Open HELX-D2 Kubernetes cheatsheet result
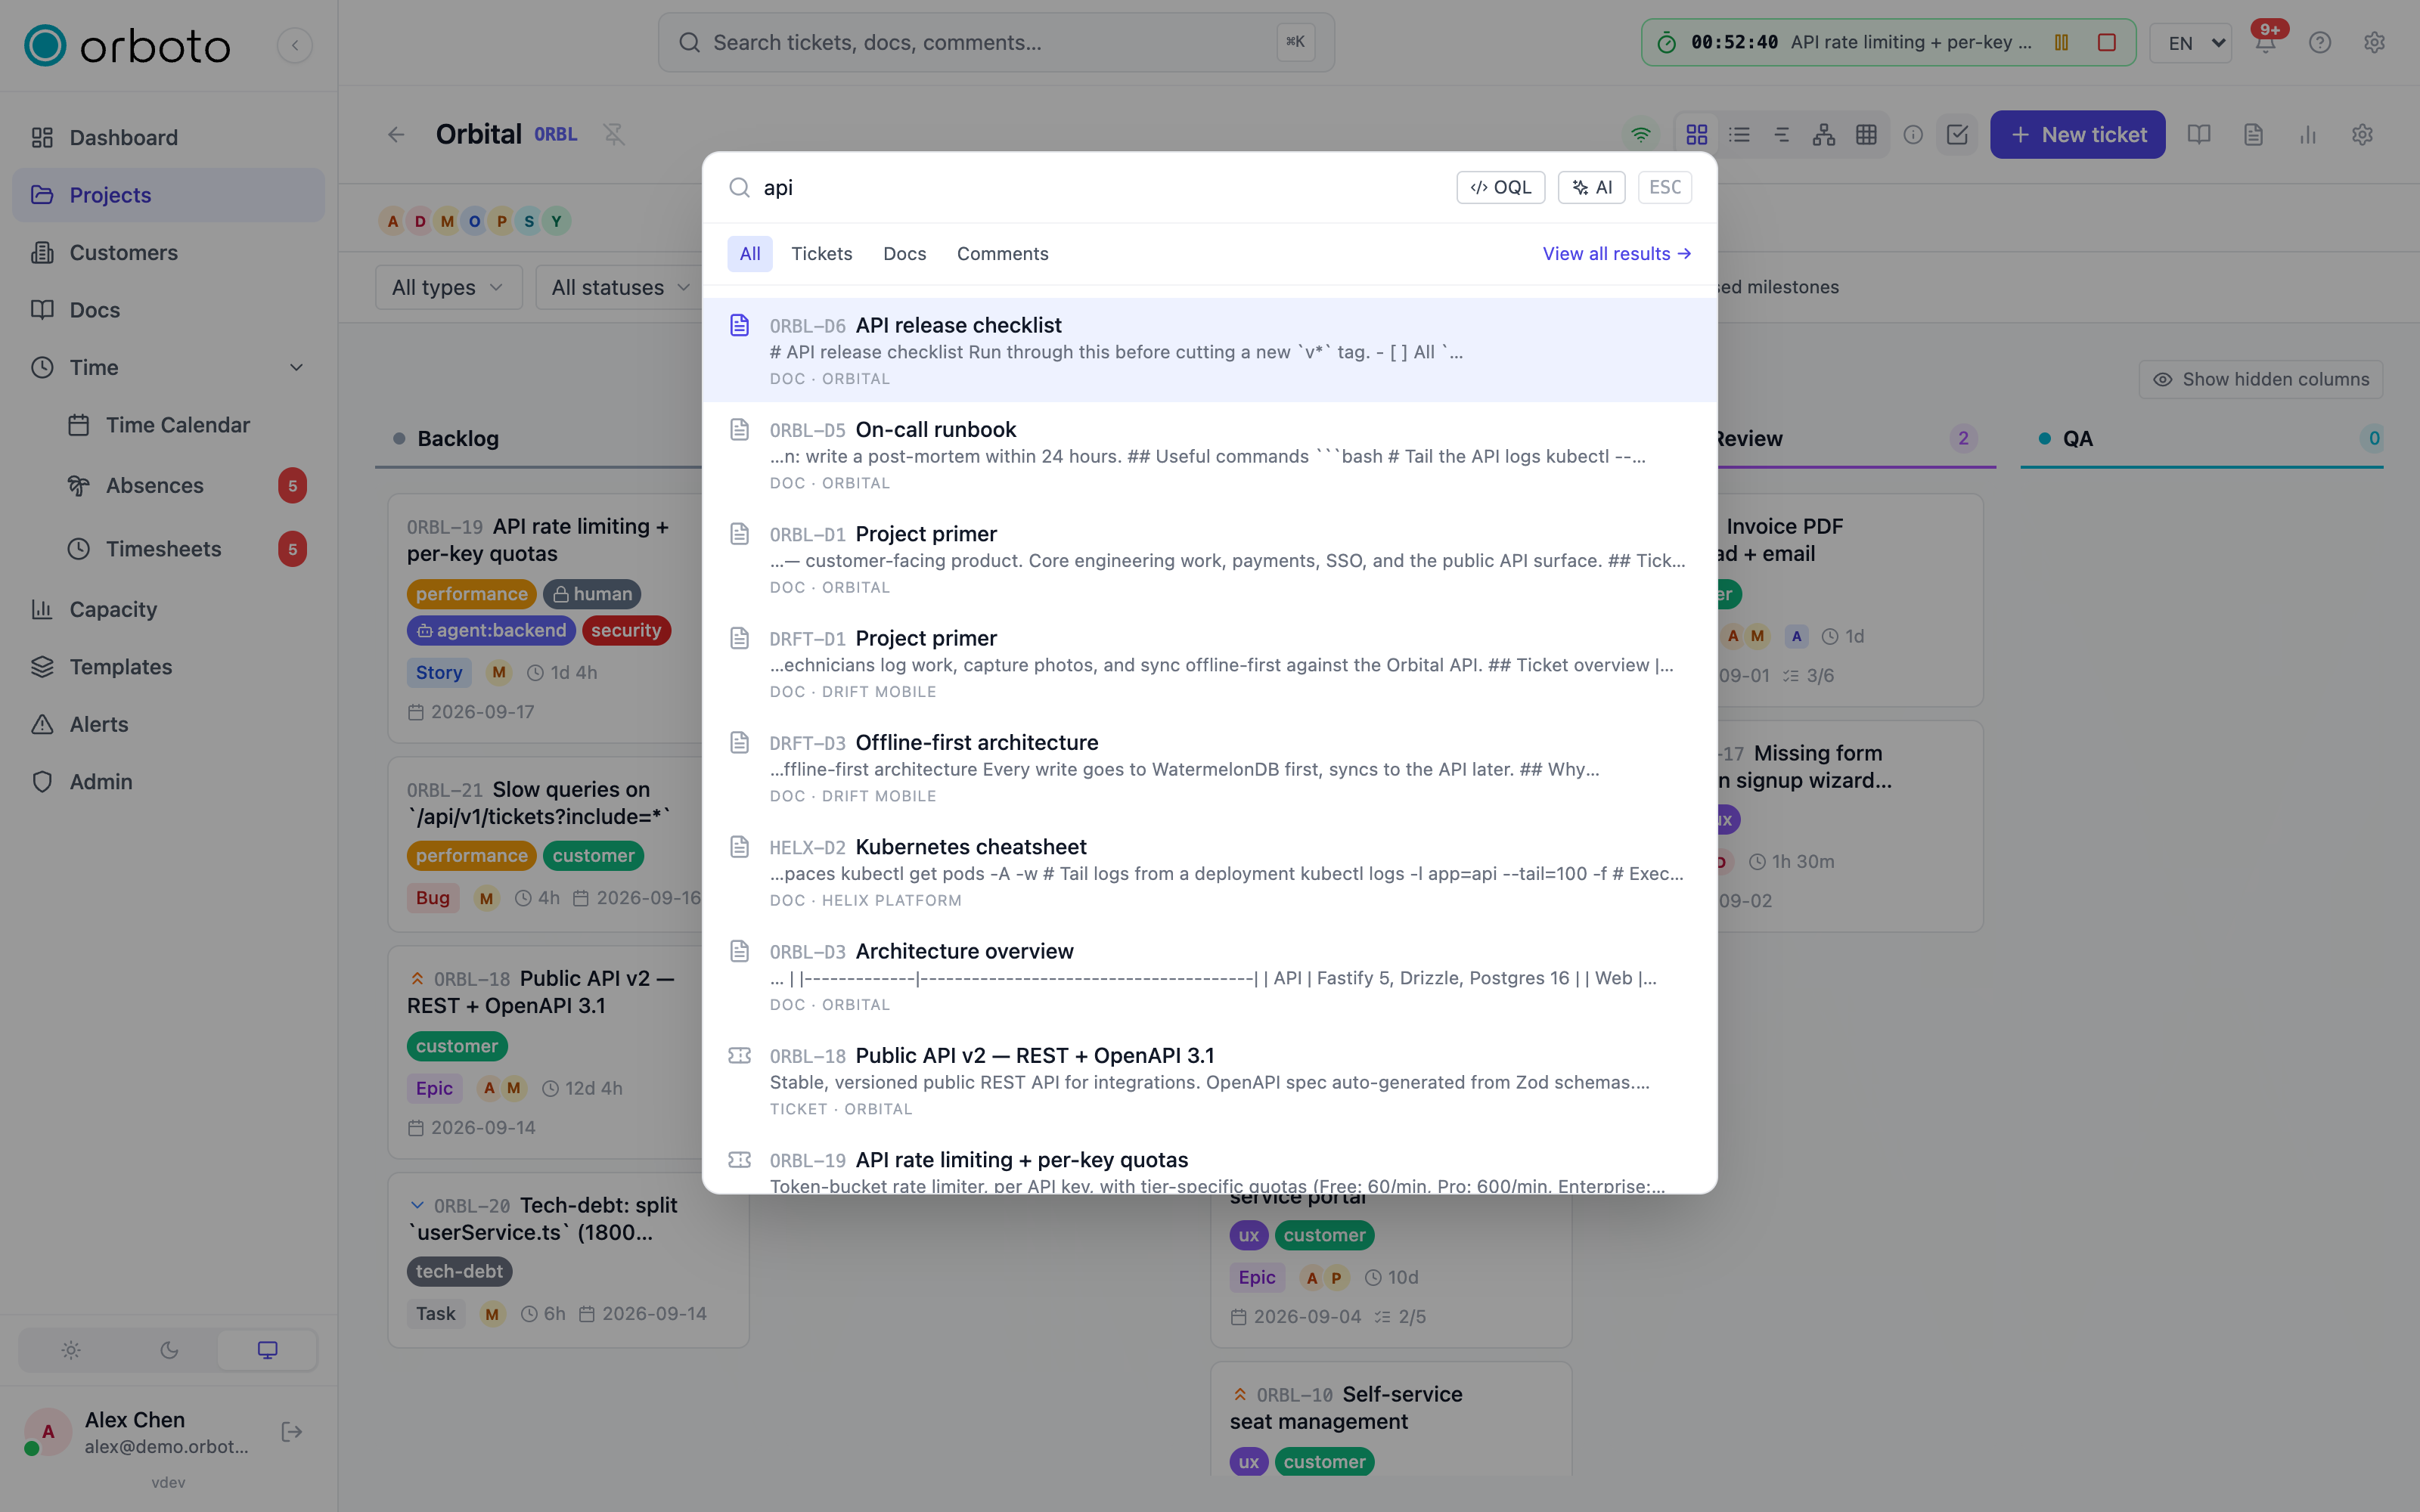Screen dimensions: 2420x1512 pyautogui.click(x=1209, y=871)
